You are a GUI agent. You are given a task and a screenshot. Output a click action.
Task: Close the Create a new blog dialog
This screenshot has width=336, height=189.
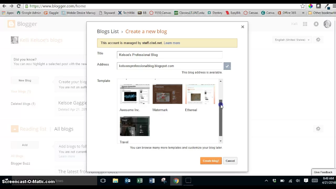coord(243,27)
